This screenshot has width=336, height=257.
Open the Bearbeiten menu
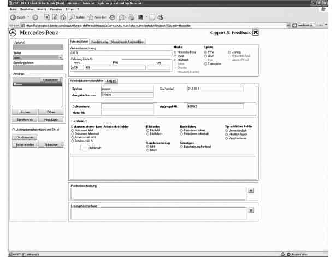tap(27, 9)
